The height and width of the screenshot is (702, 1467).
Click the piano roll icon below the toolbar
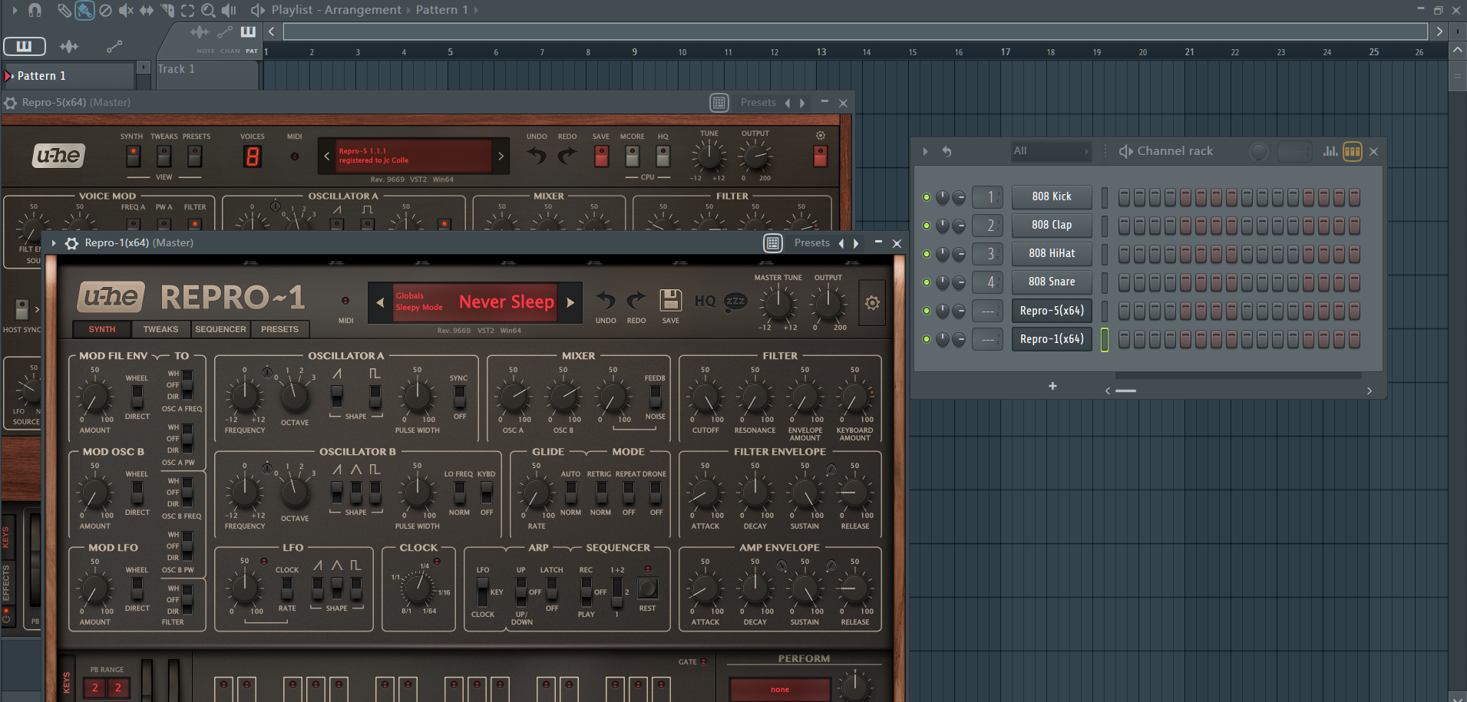[x=25, y=46]
